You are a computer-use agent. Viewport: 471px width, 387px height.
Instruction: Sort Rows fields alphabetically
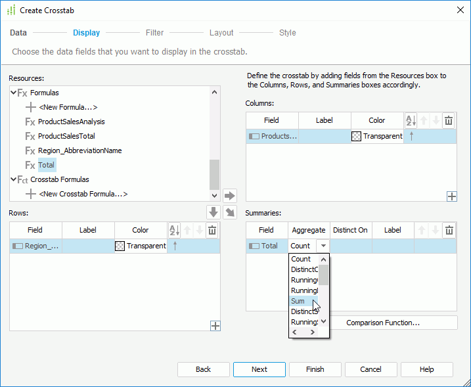click(174, 230)
